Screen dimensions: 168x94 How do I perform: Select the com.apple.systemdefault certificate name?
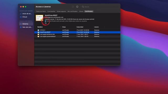pos(48,37)
